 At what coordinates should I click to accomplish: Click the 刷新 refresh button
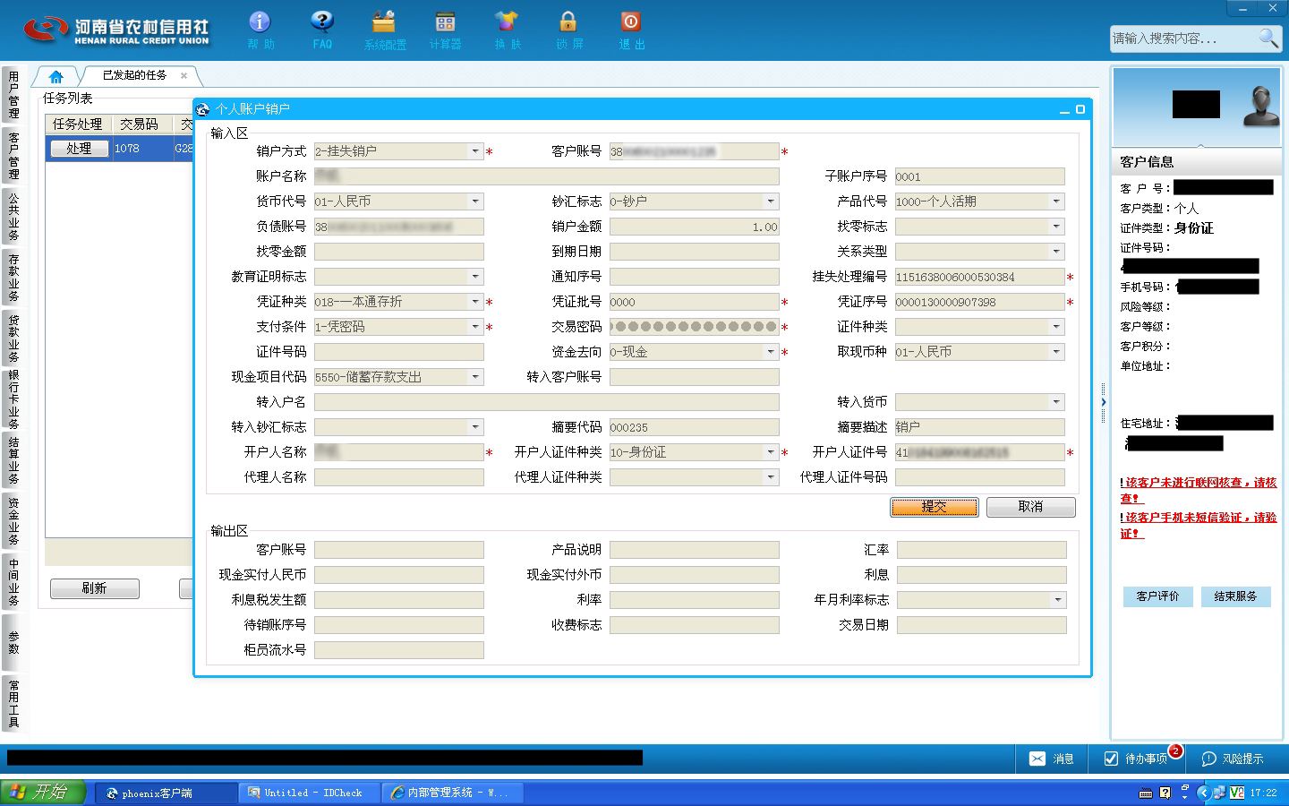click(94, 588)
